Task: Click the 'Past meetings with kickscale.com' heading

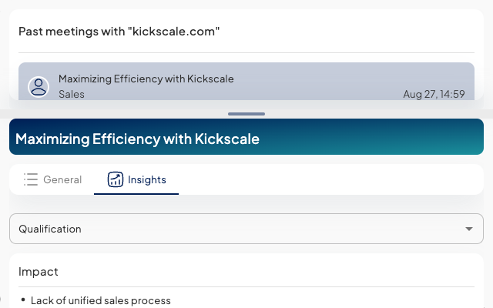Action: point(119,32)
